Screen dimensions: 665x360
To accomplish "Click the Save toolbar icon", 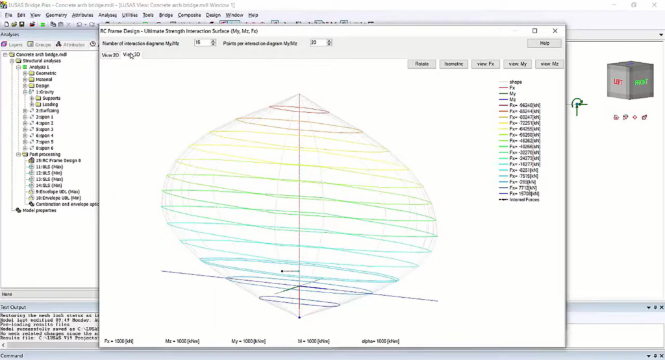I will pyautogui.click(x=21, y=25).
